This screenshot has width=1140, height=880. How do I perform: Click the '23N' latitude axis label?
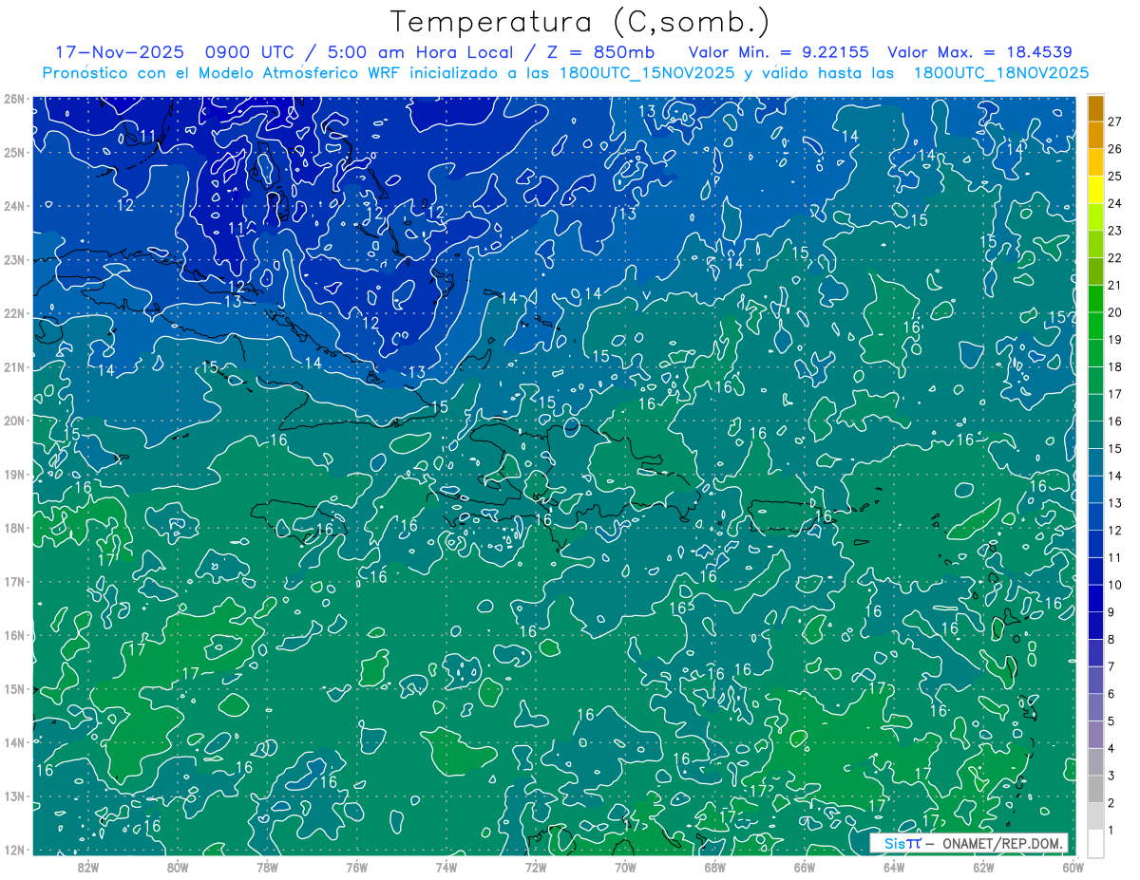click(x=13, y=259)
